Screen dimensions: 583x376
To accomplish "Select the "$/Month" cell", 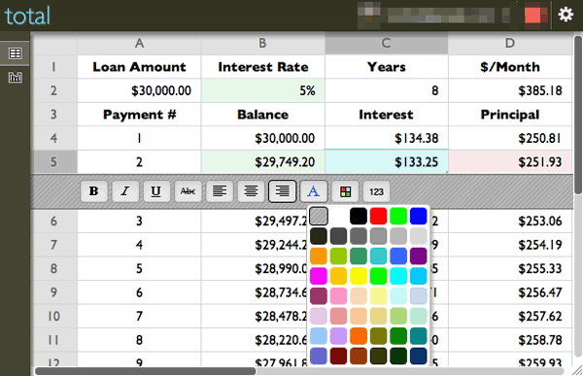I will coord(510,67).
